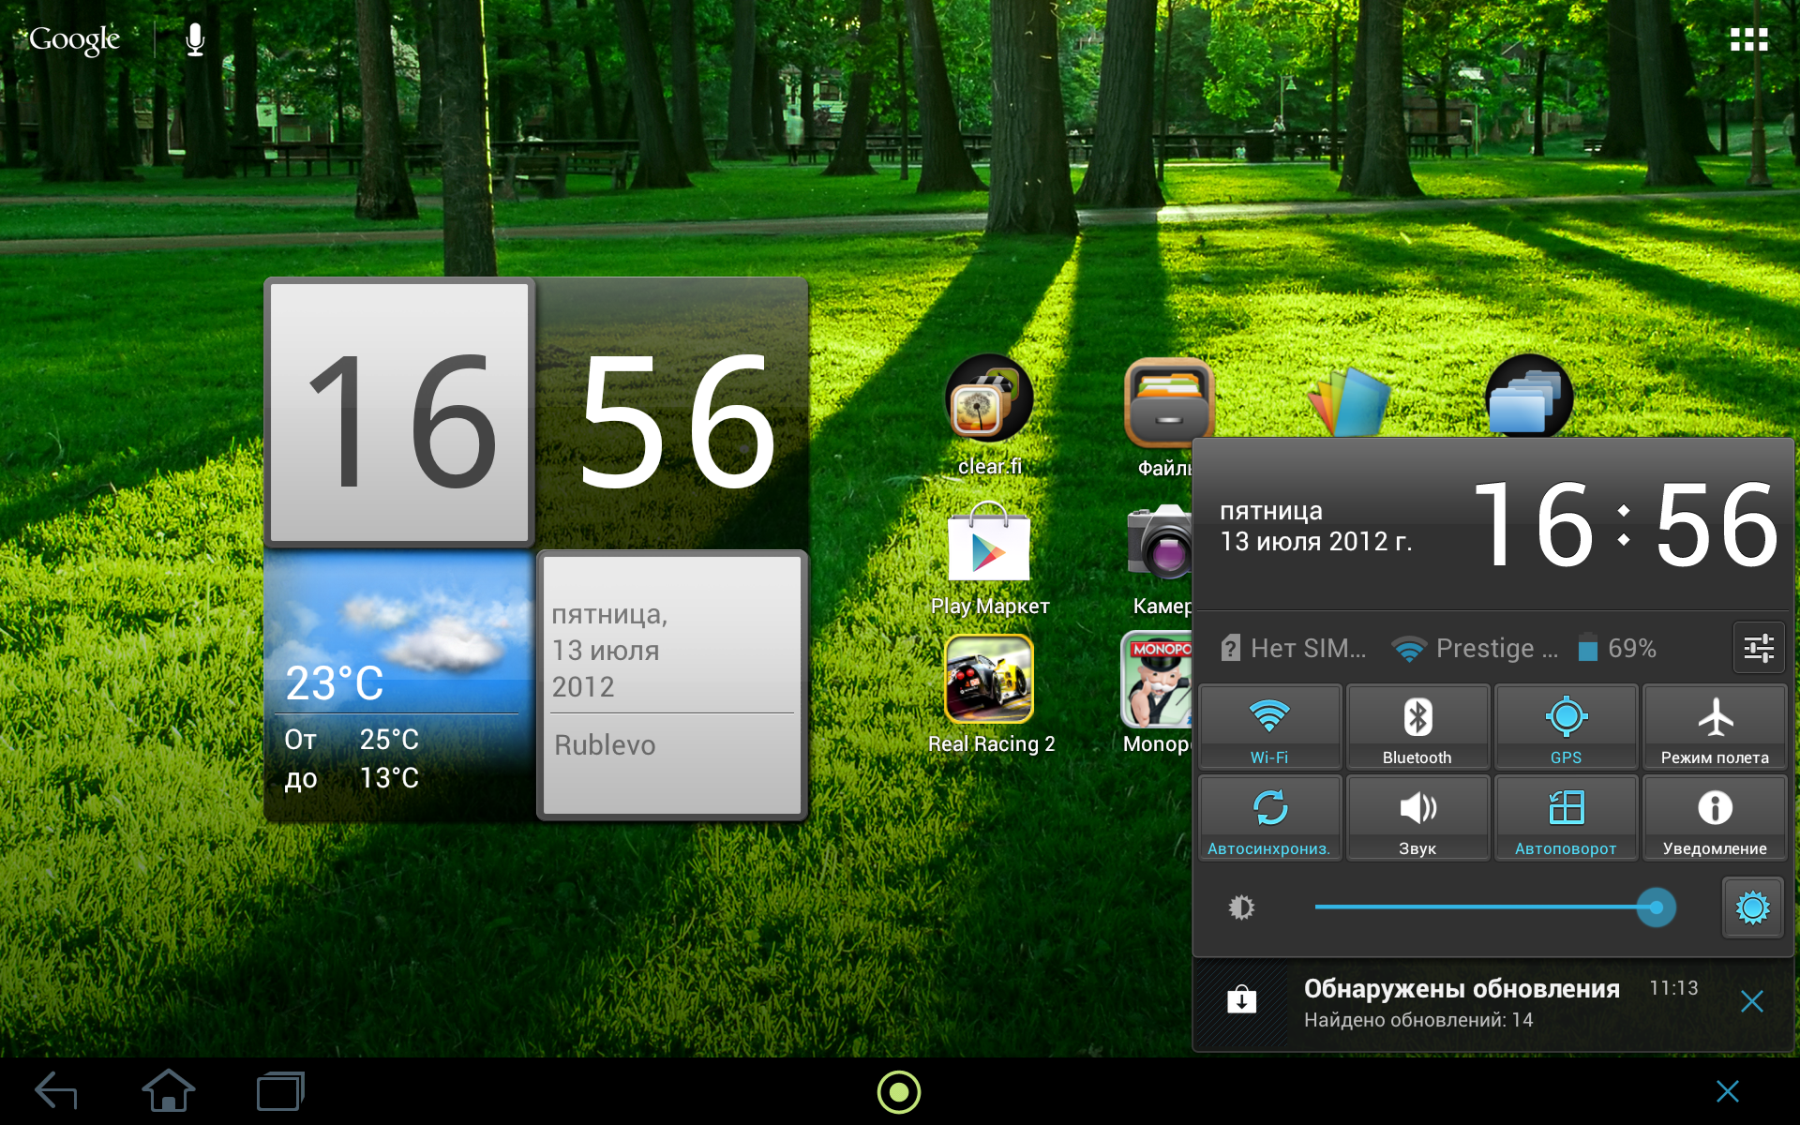Tap the Google search box
The image size is (1800, 1125).
coord(75,39)
